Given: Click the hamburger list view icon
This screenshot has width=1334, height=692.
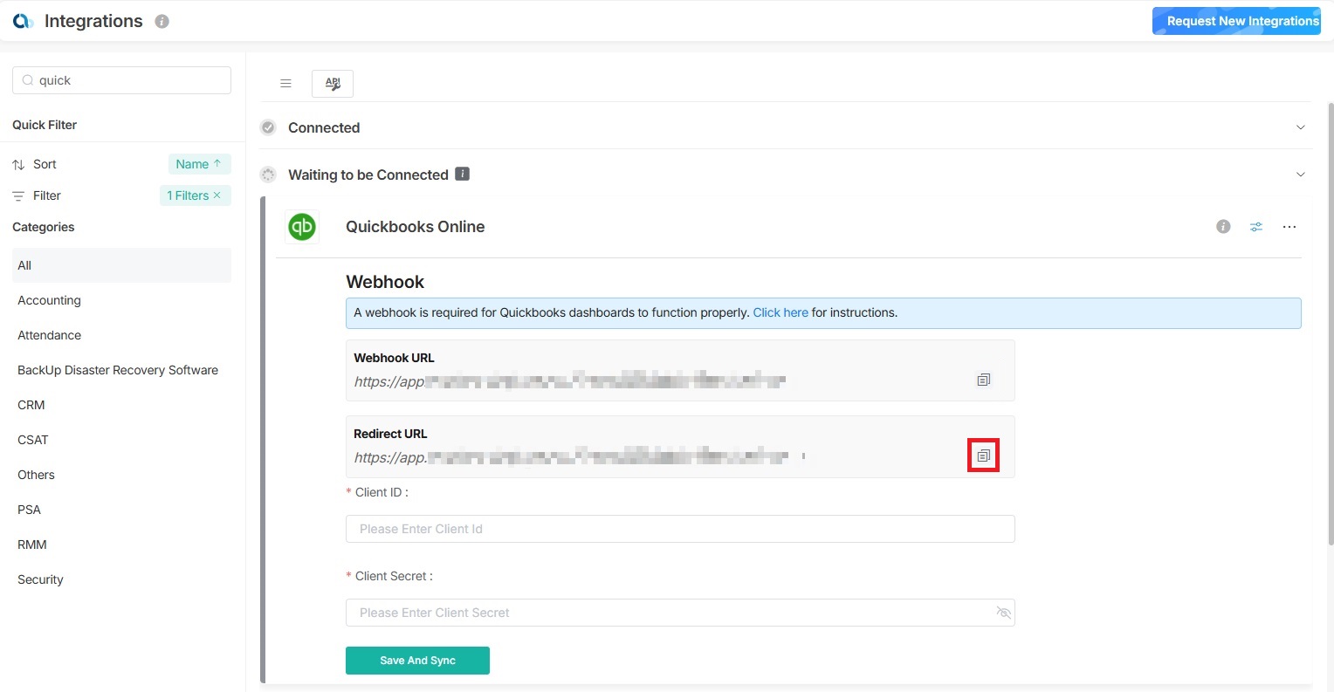Looking at the screenshot, I should pos(285,83).
